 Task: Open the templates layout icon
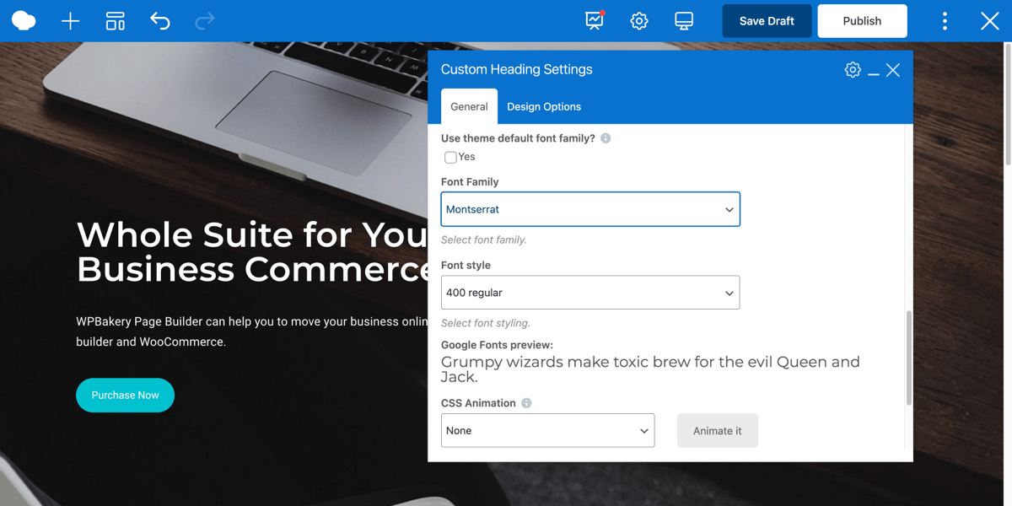pos(116,21)
